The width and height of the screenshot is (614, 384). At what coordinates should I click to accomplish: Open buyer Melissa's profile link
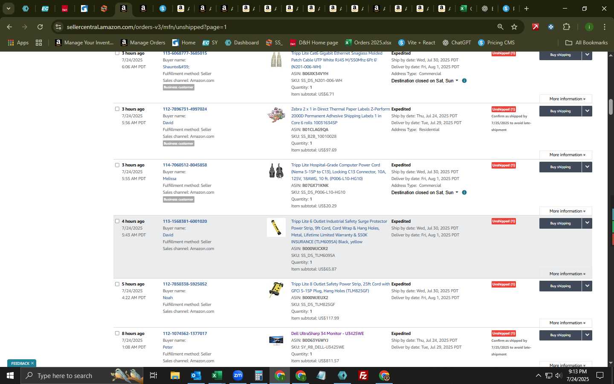pos(169,179)
